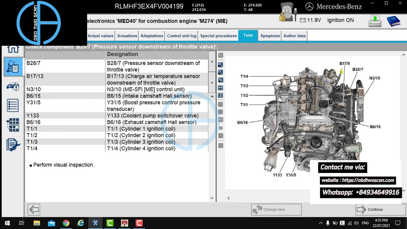Image resolution: width=407 pixels, height=229 pixels.
Task: Click the Ignition ON status text
Action: pyautogui.click(x=340, y=20)
